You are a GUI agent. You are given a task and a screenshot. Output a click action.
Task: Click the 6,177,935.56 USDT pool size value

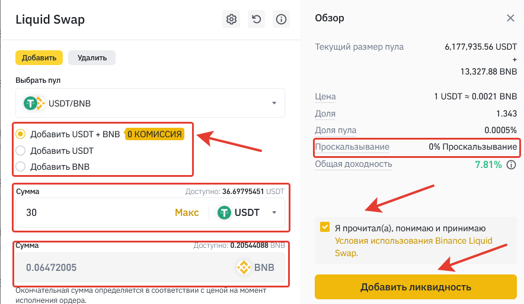point(481,47)
